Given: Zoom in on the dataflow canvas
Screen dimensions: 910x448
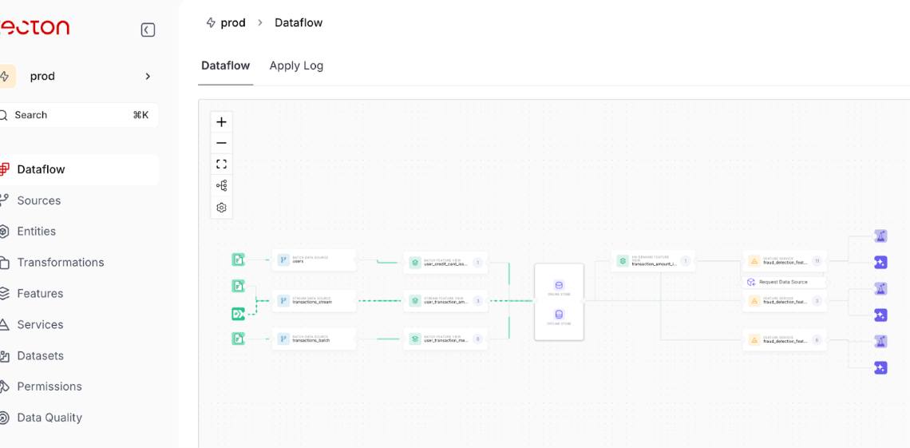Looking at the screenshot, I should pyautogui.click(x=221, y=122).
